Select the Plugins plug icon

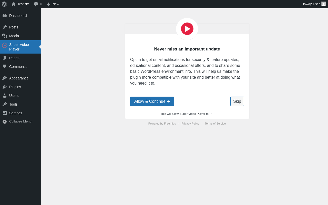pyautogui.click(x=5, y=87)
